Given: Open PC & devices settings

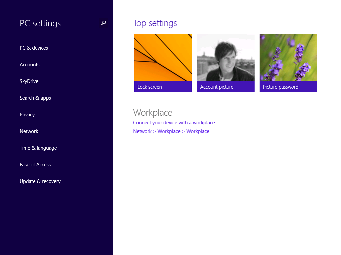Looking at the screenshot, I should (x=34, y=48).
